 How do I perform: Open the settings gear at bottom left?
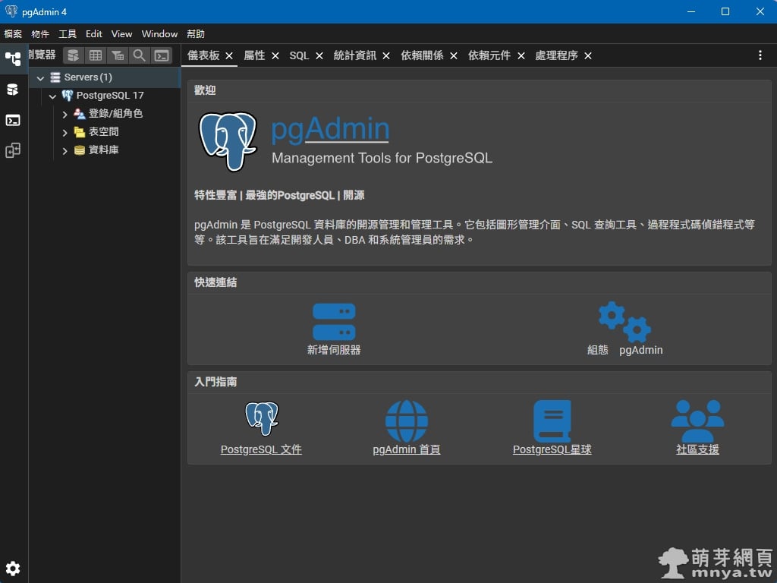[x=13, y=568]
